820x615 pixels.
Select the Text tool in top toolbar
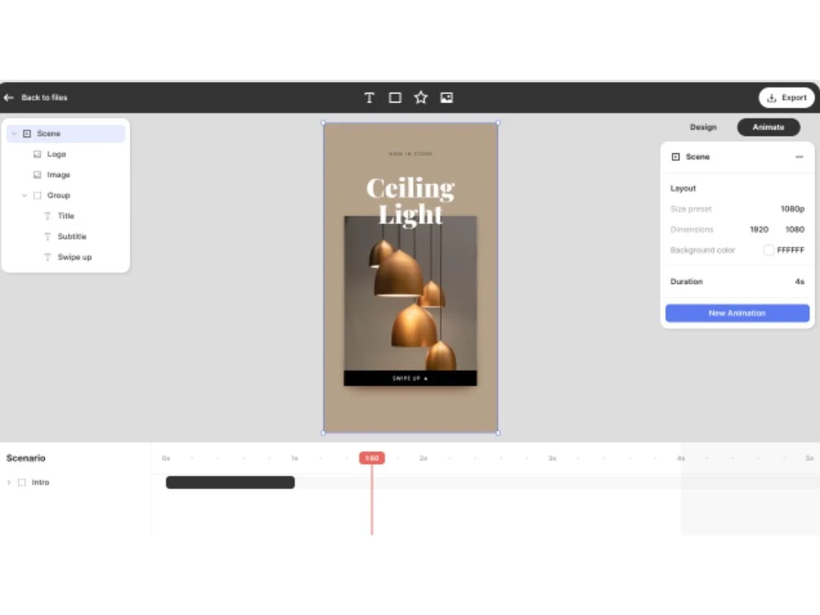pyautogui.click(x=369, y=98)
